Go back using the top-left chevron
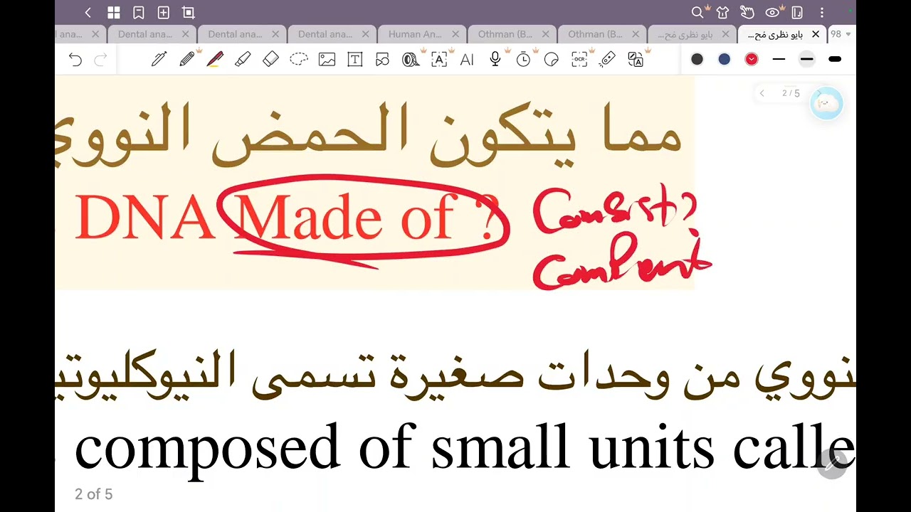The image size is (911, 512). point(88,12)
